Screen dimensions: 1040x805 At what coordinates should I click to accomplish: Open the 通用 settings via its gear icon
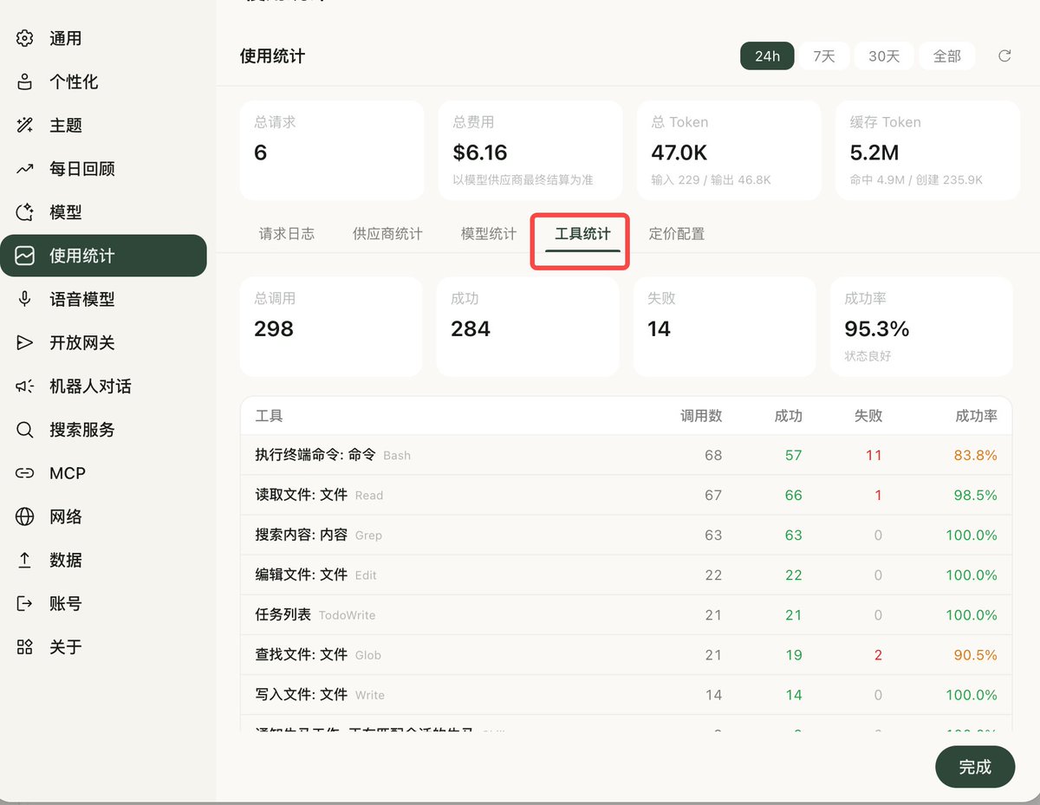click(x=24, y=38)
